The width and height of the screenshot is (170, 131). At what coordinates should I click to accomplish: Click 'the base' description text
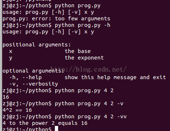coord(78,51)
